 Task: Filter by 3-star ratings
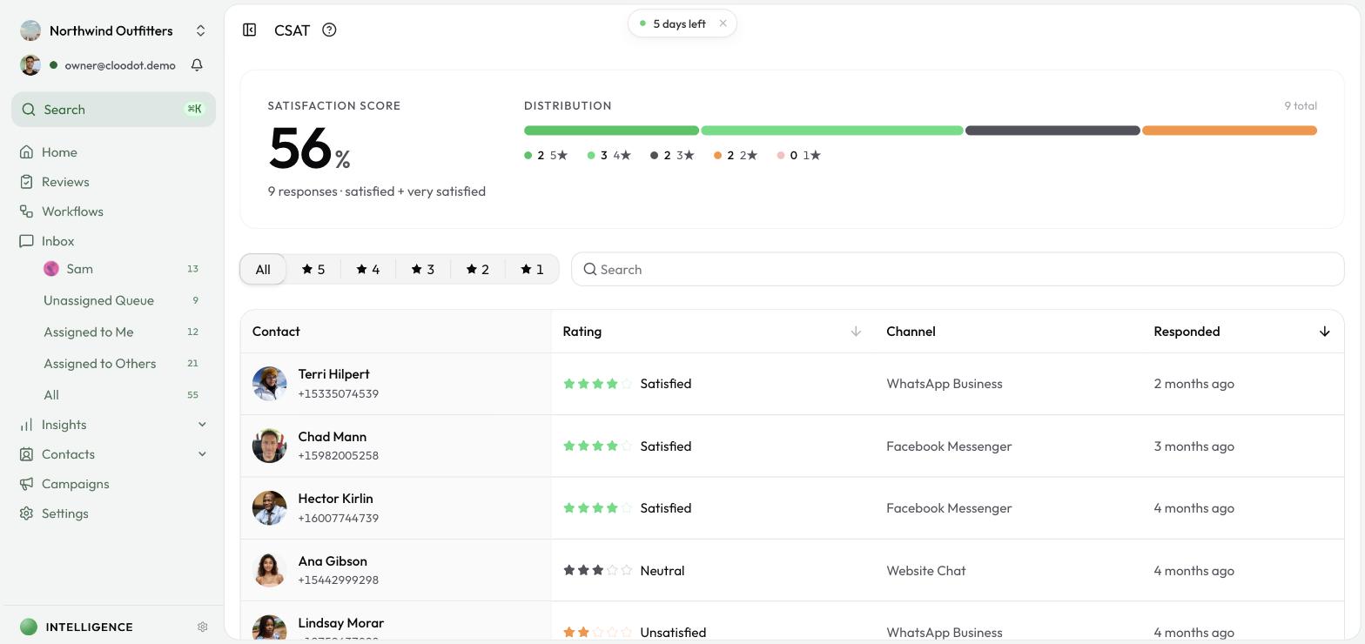tap(423, 269)
